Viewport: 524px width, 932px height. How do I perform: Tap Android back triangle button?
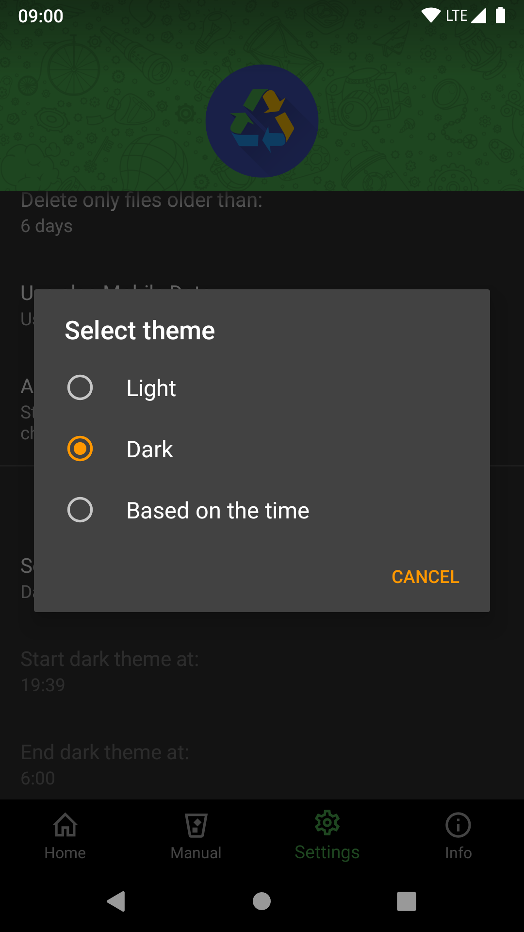click(x=116, y=901)
